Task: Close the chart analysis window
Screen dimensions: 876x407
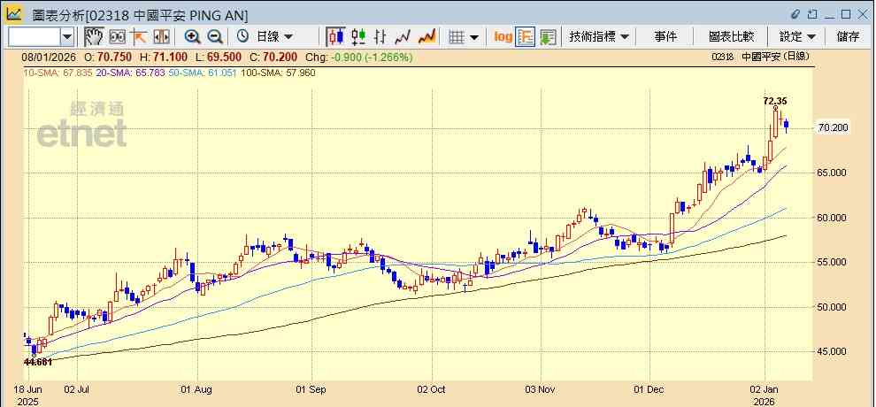Action: tap(862, 13)
